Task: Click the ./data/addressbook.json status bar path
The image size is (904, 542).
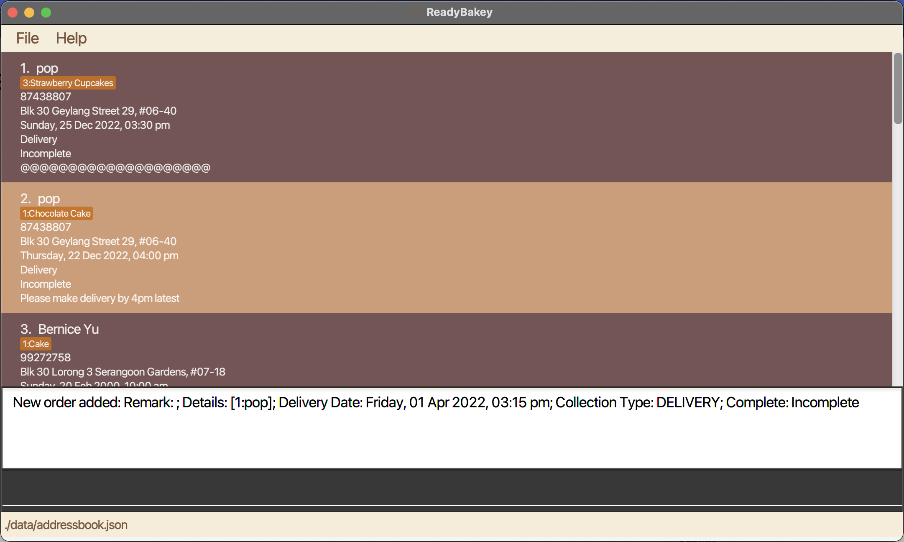Action: pyautogui.click(x=66, y=525)
